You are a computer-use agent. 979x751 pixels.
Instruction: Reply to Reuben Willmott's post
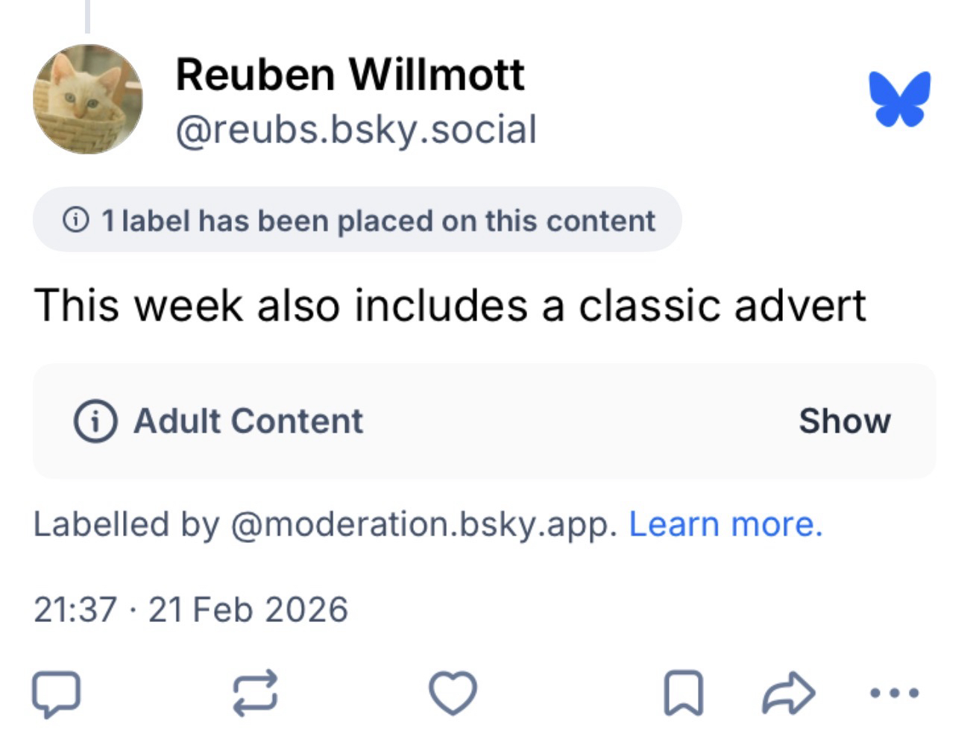(x=56, y=694)
